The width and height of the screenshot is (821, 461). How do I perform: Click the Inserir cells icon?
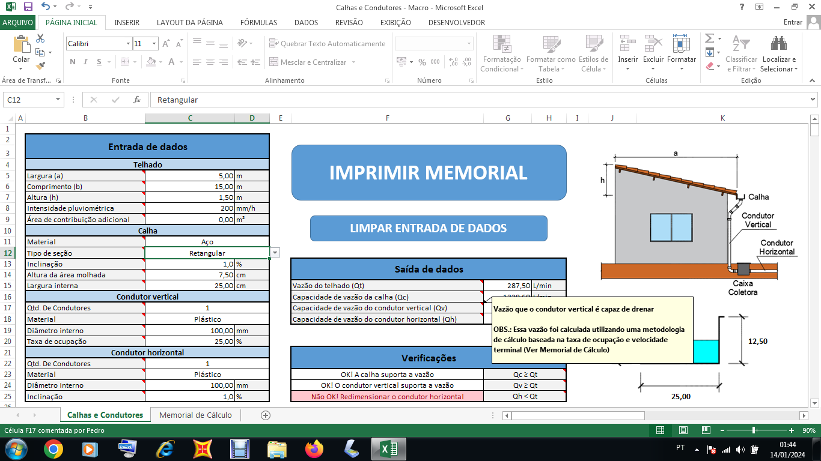[627, 44]
